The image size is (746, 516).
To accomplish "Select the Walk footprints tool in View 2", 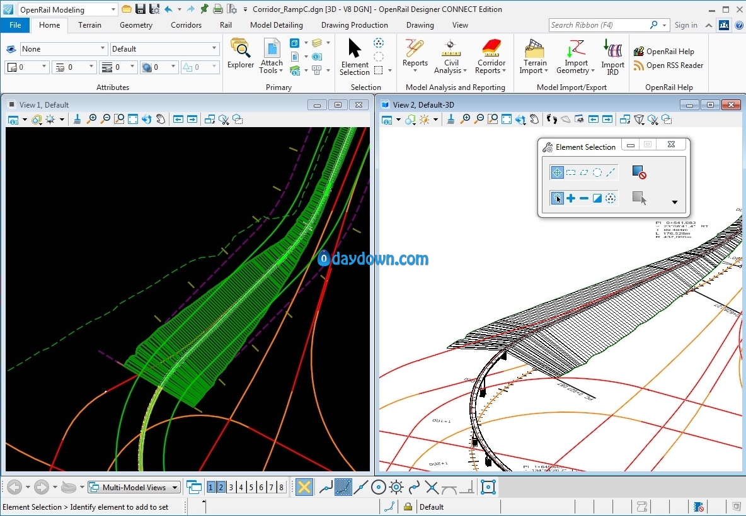I will (551, 120).
